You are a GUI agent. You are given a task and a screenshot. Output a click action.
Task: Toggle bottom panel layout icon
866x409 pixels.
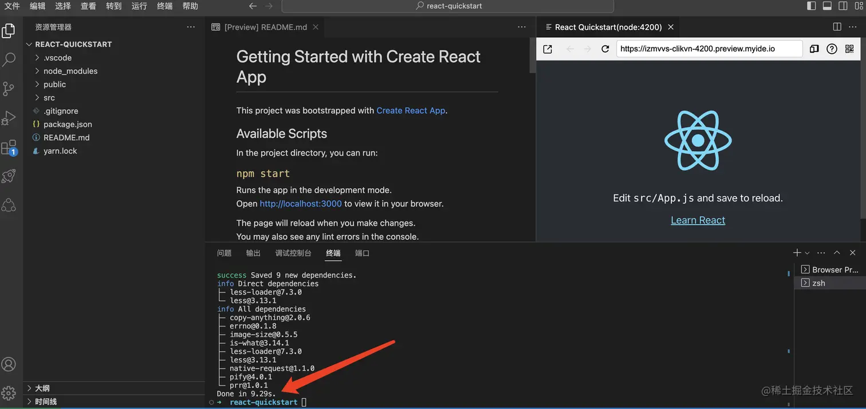(x=827, y=6)
